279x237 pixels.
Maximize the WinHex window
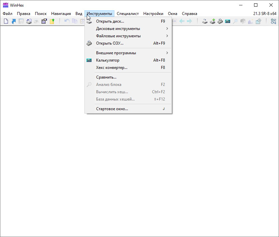256,5
